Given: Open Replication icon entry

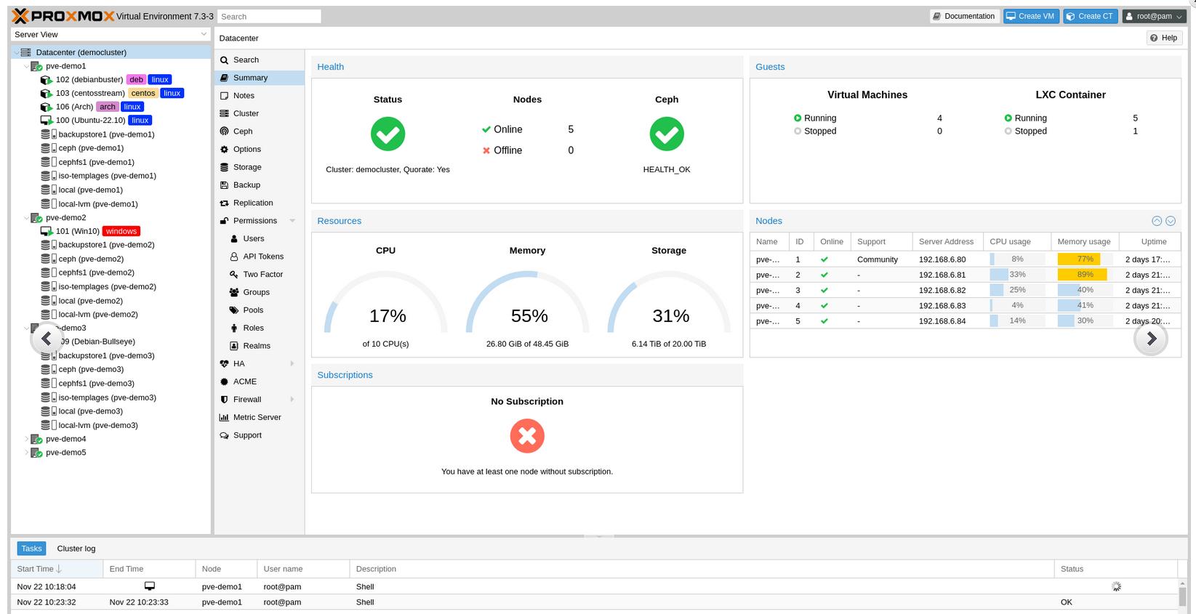Looking at the screenshot, I should pyautogui.click(x=224, y=203).
